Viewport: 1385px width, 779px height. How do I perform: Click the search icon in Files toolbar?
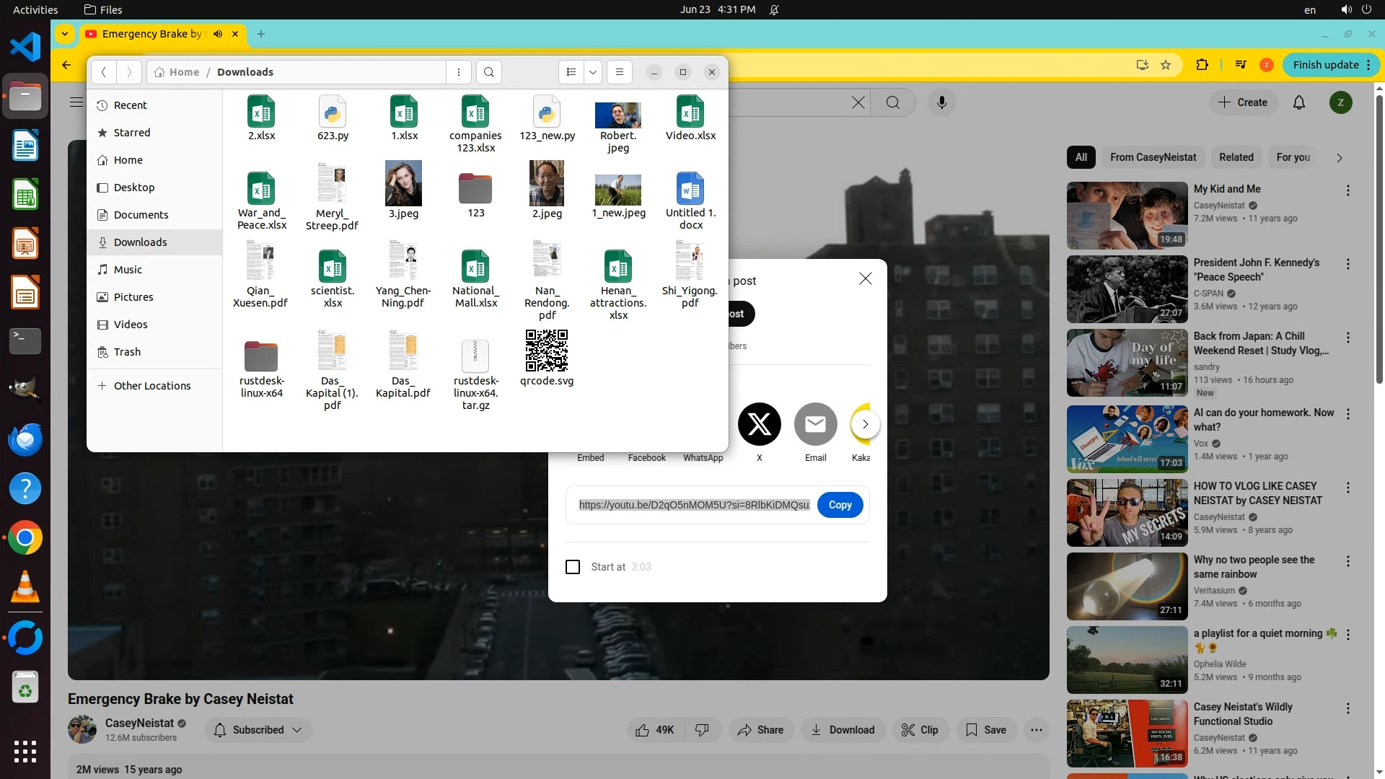tap(488, 72)
